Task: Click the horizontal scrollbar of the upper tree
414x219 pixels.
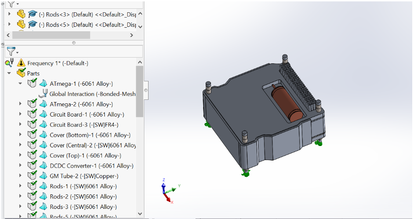Action: click(x=51, y=35)
